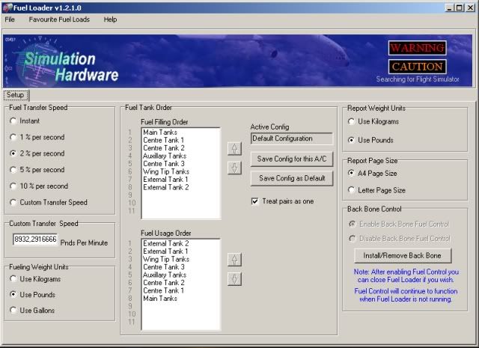Viewport: 479px width, 348px height.
Task: Select Use Gallons fueling weight unit
Action: 13,311
